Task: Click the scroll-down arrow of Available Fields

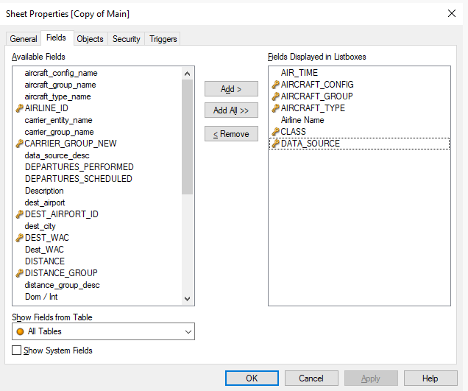Action: pos(187,299)
